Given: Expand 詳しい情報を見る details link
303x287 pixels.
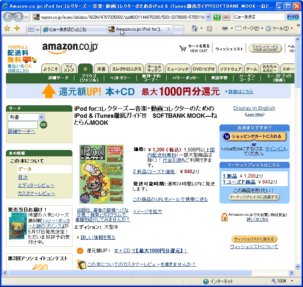Looking at the screenshot, I should pyautogui.click(x=98, y=238).
